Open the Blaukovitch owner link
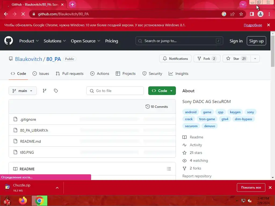Image resolution: width=275 pixels, height=206 pixels. click(28, 59)
